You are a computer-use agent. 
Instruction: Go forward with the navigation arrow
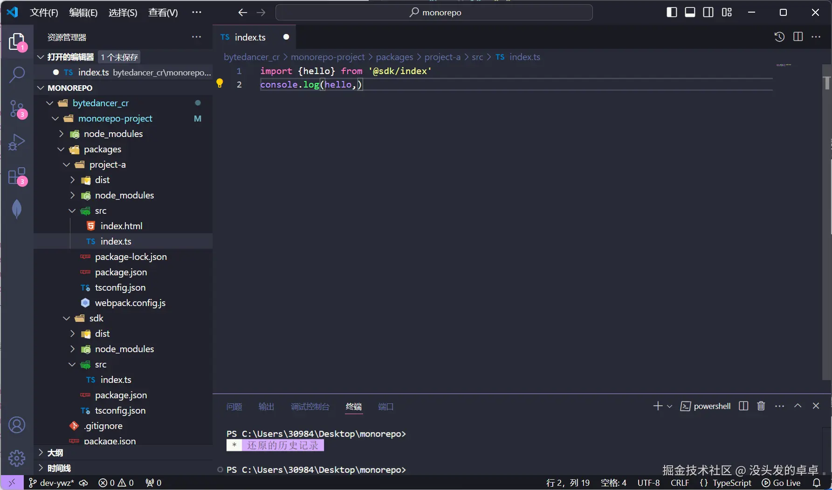point(261,13)
